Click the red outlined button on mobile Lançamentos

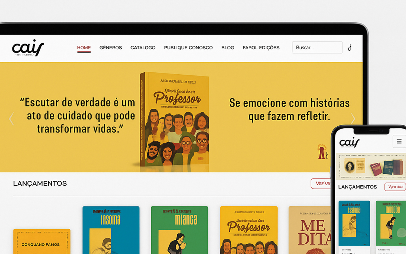[395, 187]
